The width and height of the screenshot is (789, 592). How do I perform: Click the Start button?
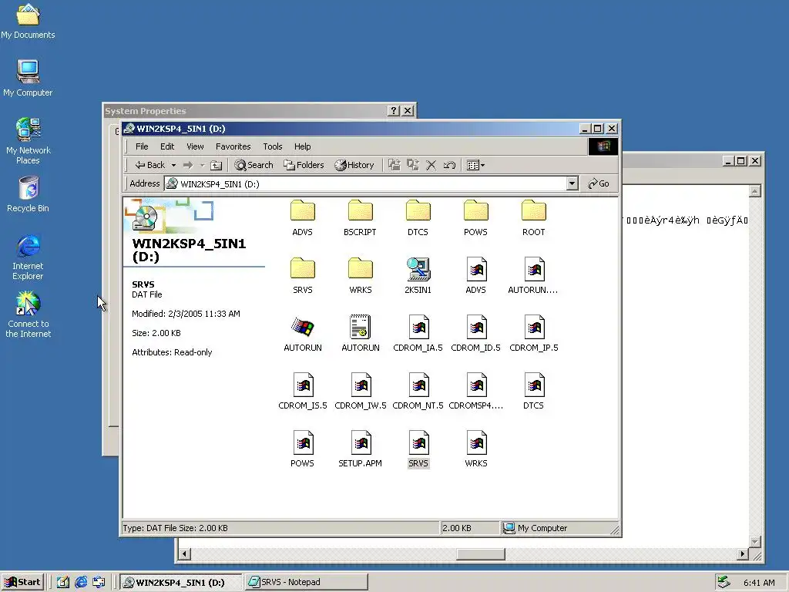pos(22,583)
